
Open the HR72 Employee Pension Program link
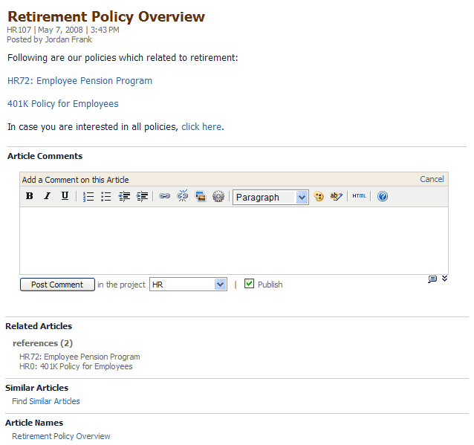click(x=79, y=81)
